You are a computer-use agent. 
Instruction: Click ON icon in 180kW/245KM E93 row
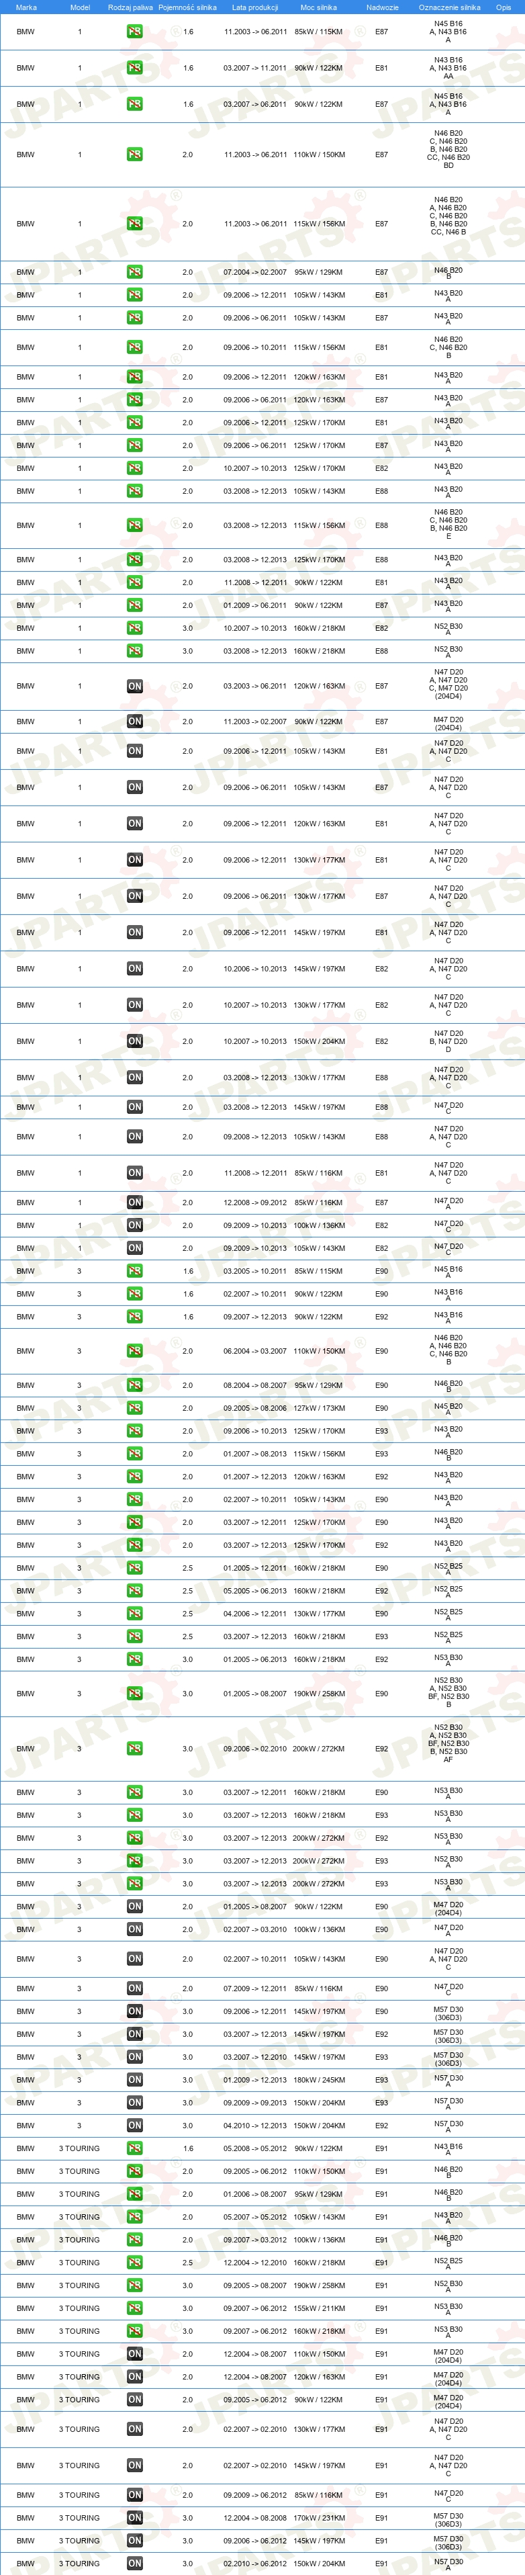135,2079
